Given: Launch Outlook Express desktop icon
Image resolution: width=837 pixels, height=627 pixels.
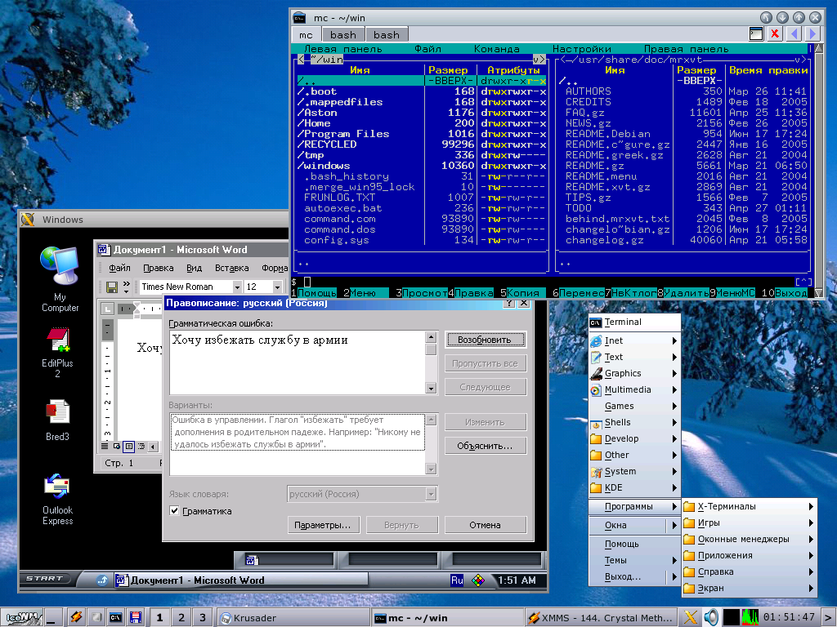Looking at the screenshot, I should 58,499.
